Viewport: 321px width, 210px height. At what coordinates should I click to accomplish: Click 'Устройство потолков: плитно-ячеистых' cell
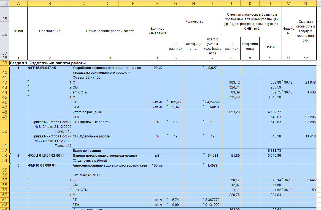click(x=110, y=70)
